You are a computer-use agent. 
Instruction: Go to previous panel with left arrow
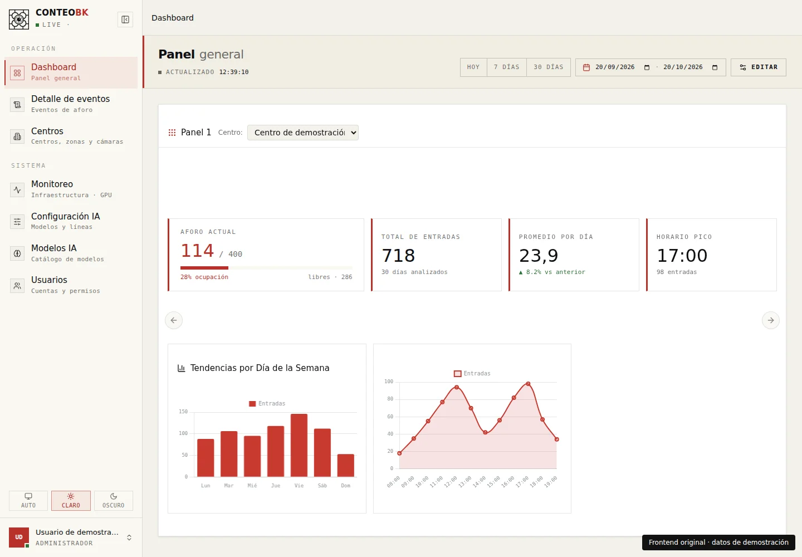tap(174, 320)
